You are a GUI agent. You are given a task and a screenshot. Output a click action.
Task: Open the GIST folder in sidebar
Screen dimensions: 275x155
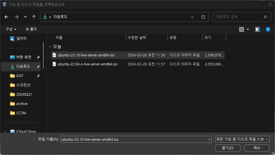17,76
